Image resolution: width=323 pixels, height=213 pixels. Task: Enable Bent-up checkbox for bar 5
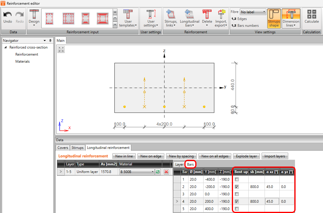click(x=237, y=209)
